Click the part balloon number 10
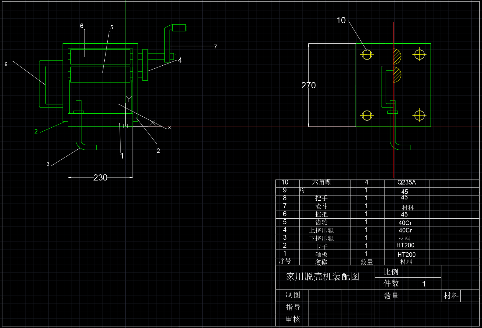This screenshot has width=482, height=328. tap(341, 20)
